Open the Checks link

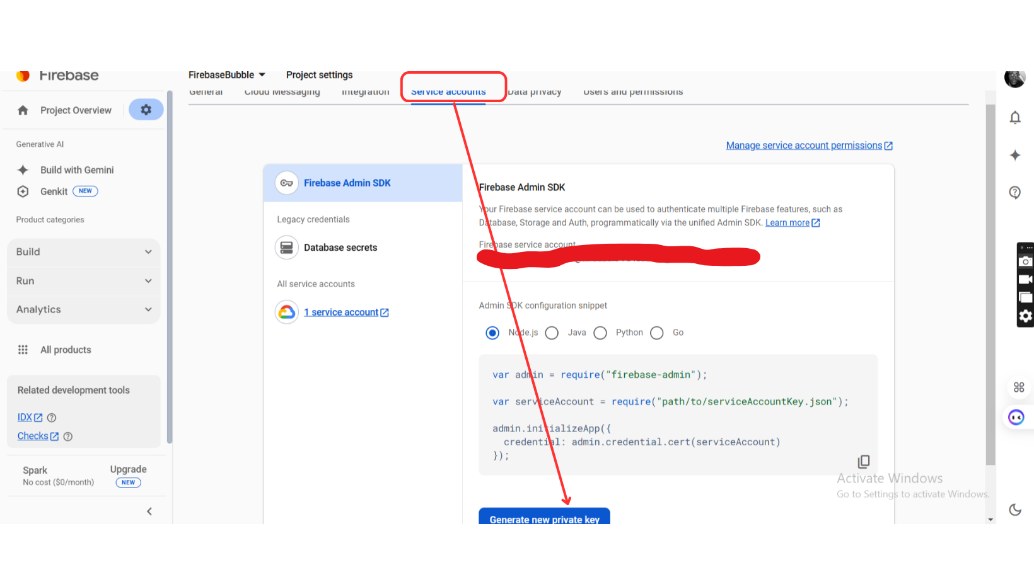pos(38,437)
